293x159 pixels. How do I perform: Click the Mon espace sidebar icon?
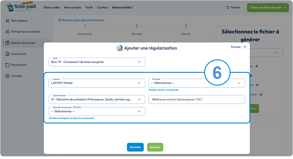click(7, 21)
